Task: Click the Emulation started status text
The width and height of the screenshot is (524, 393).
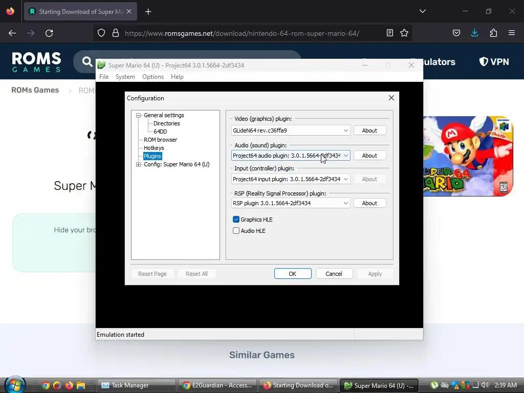Action: [120, 335]
